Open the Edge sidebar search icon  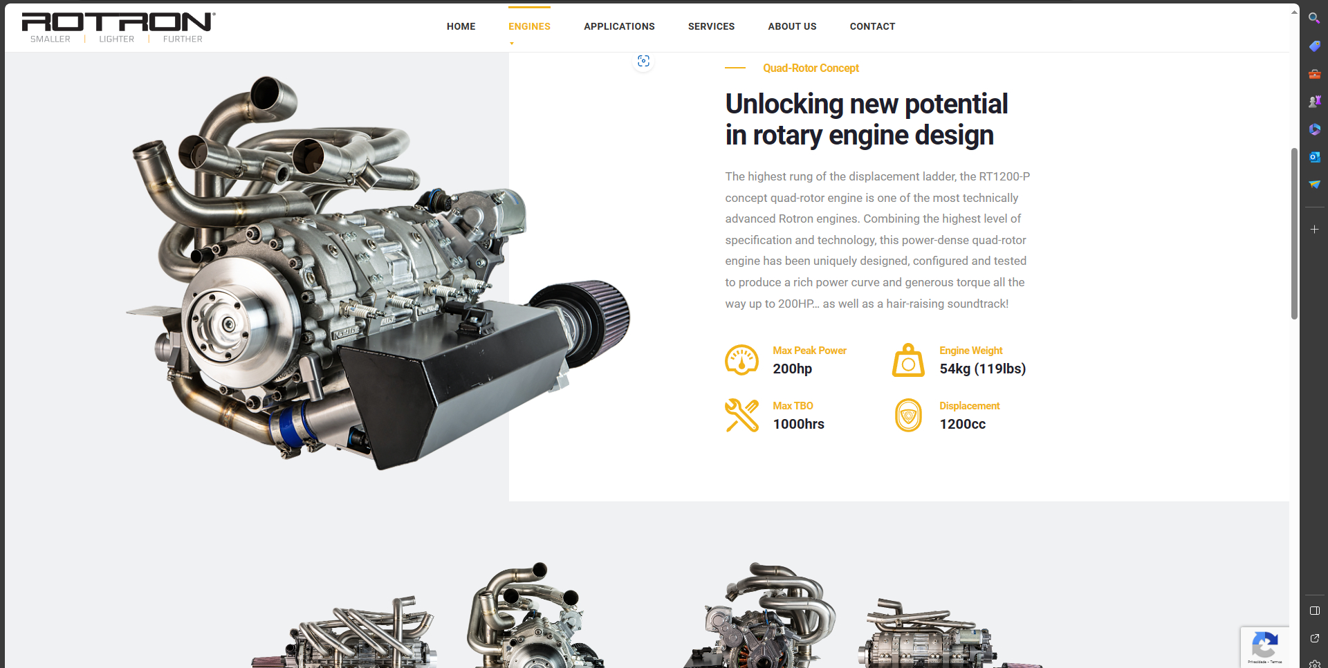point(1314,18)
